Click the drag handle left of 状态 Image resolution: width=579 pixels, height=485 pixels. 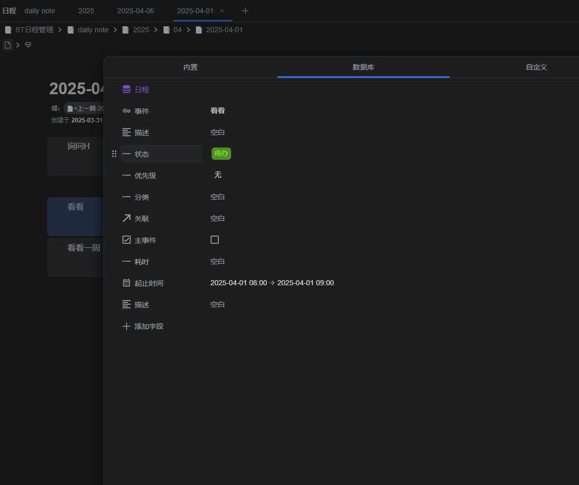tap(114, 154)
